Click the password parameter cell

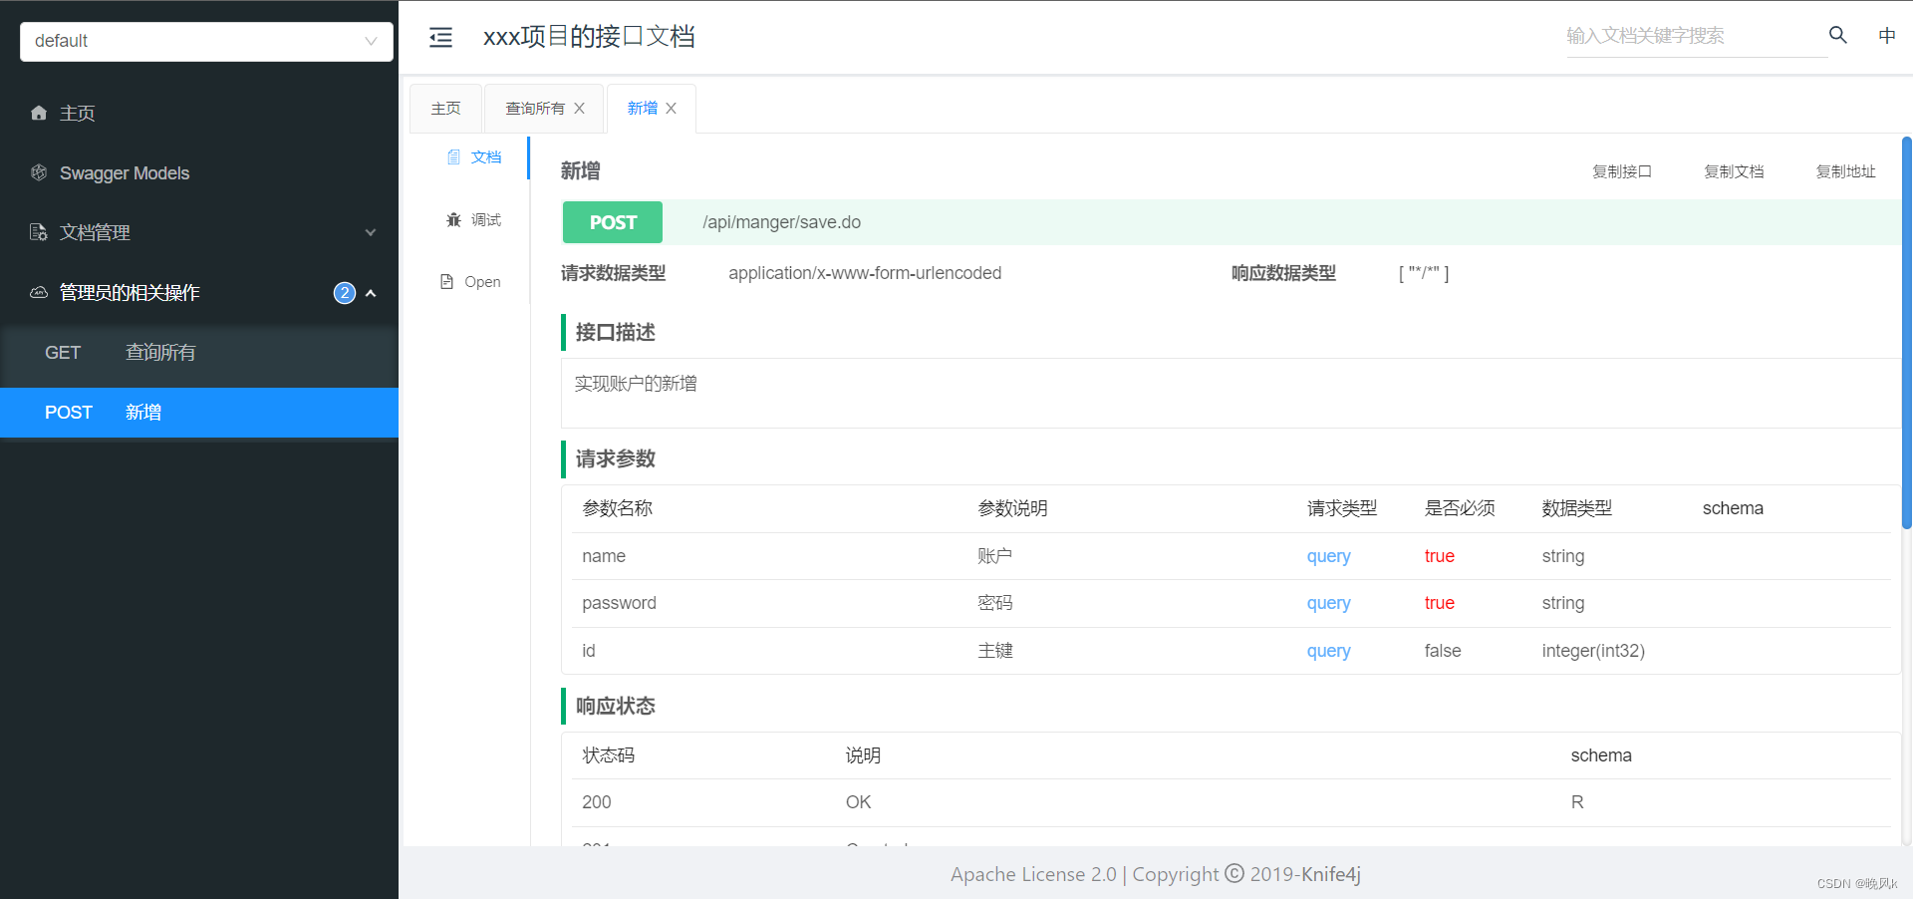619,603
